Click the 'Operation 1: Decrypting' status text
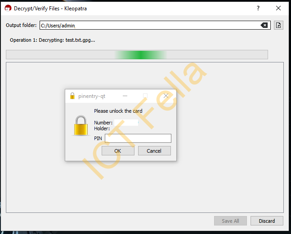Image resolution: width=291 pixels, height=234 pixels. pyautogui.click(x=52, y=40)
